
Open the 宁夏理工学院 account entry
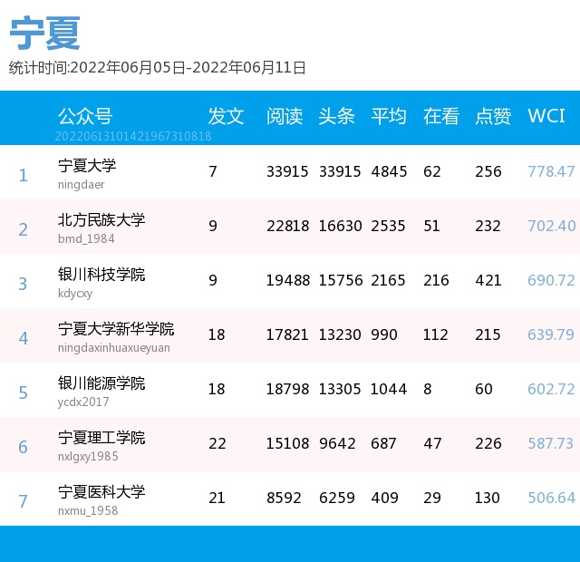coord(101,438)
